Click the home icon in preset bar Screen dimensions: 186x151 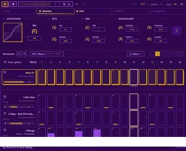[x=69, y=4]
